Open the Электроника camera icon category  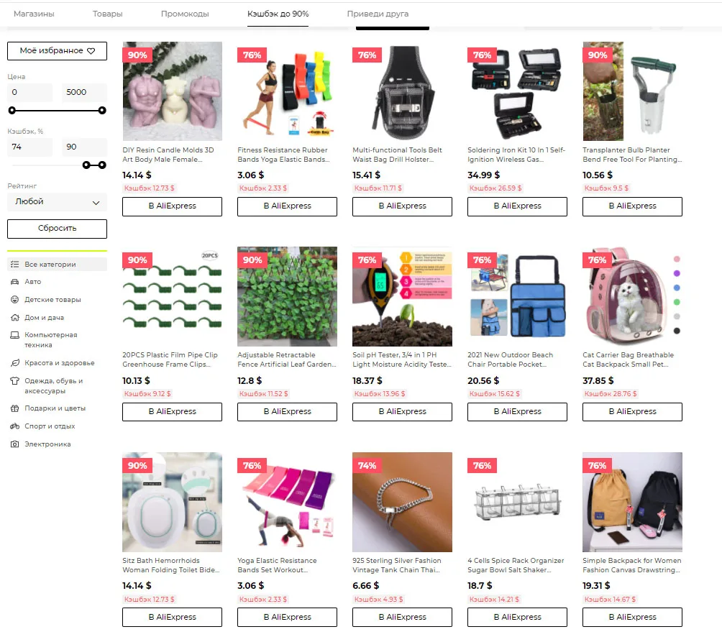[x=14, y=444]
